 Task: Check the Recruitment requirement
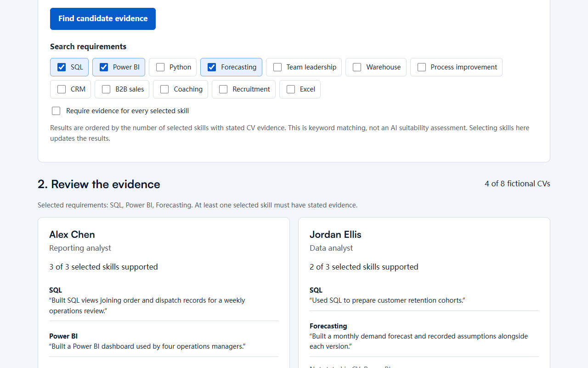223,89
